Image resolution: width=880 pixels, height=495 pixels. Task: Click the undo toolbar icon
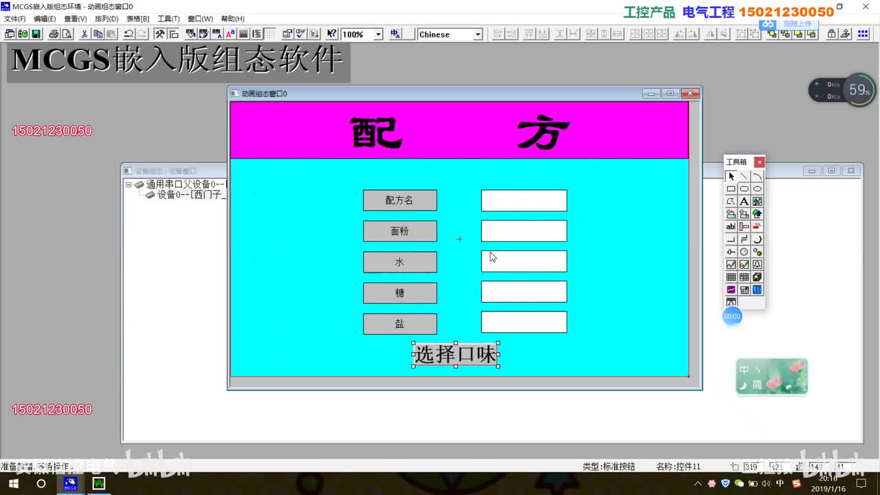(129, 34)
